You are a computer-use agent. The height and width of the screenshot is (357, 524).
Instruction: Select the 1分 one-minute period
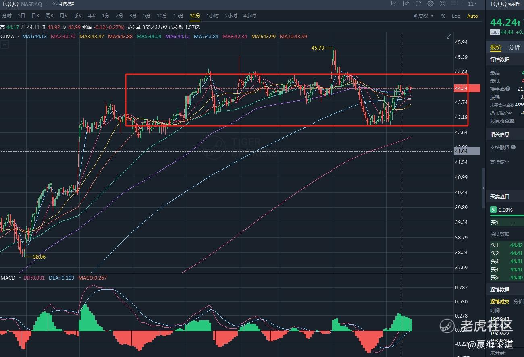[106, 16]
